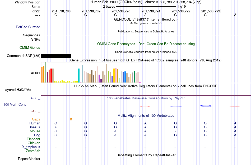Screen dimensions: 251x165
Task: Click the dash gap in Mouse row
Action: (x=175, y=131)
